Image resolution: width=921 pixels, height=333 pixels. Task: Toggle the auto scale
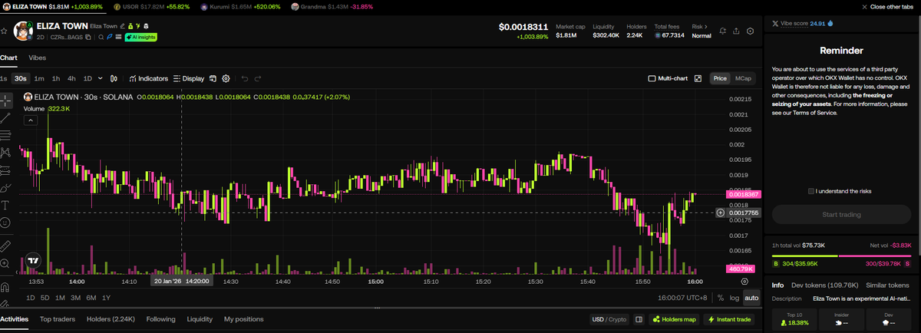[751, 298]
